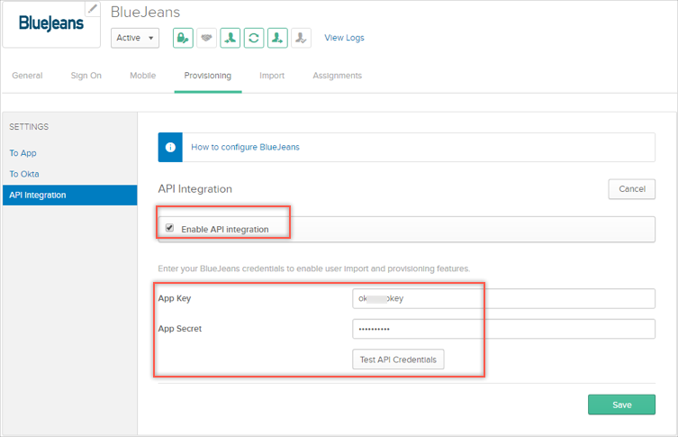Screen dimensions: 678x437
Task: Open the Active status dropdown
Action: [x=135, y=38]
